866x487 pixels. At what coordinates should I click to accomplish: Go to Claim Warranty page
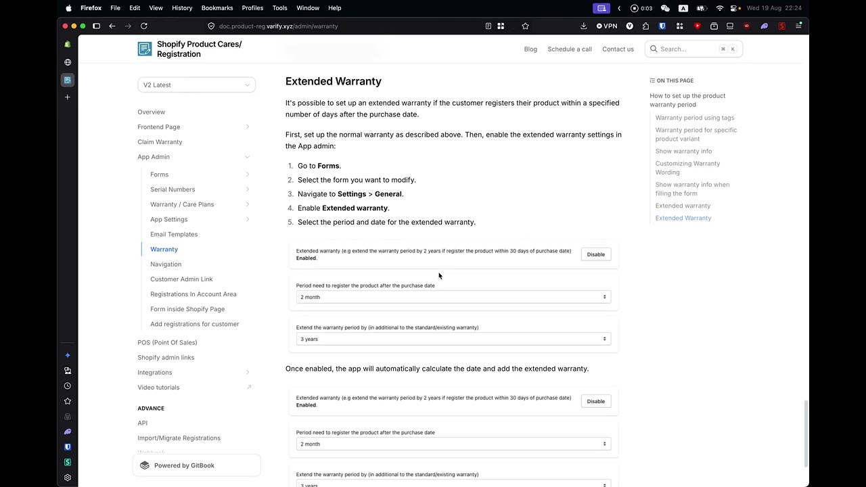[x=160, y=142]
